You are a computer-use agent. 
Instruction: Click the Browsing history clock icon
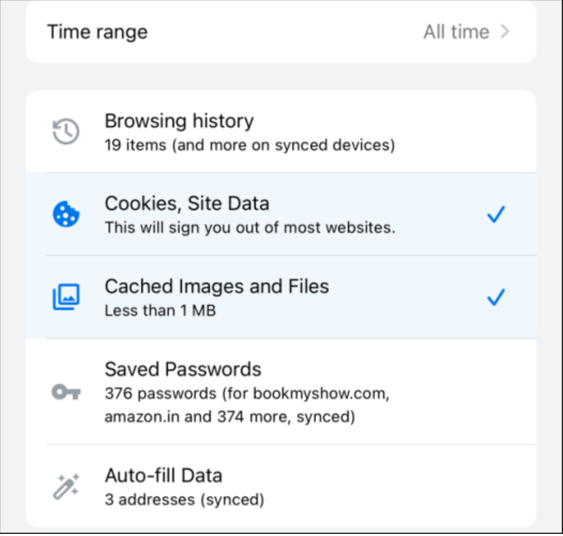pos(65,130)
